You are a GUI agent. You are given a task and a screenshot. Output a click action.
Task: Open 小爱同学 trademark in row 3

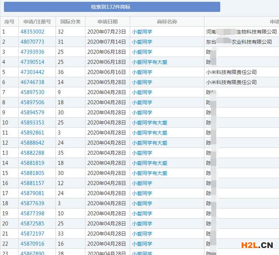[x=142, y=52]
